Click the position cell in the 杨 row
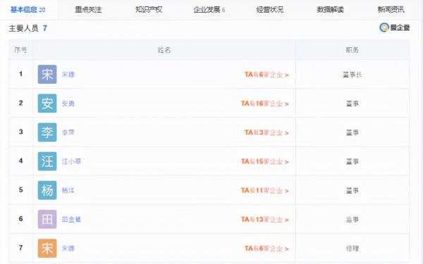The width and height of the screenshot is (423, 264). (352, 191)
